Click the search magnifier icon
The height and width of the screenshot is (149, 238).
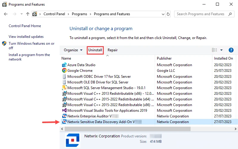pyautogui.click(x=230, y=14)
